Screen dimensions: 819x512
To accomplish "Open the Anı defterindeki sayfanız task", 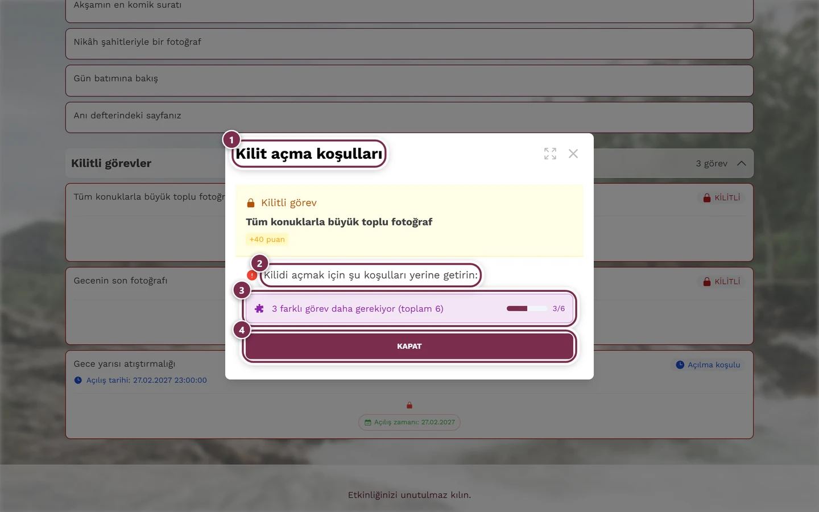I will [x=409, y=117].
